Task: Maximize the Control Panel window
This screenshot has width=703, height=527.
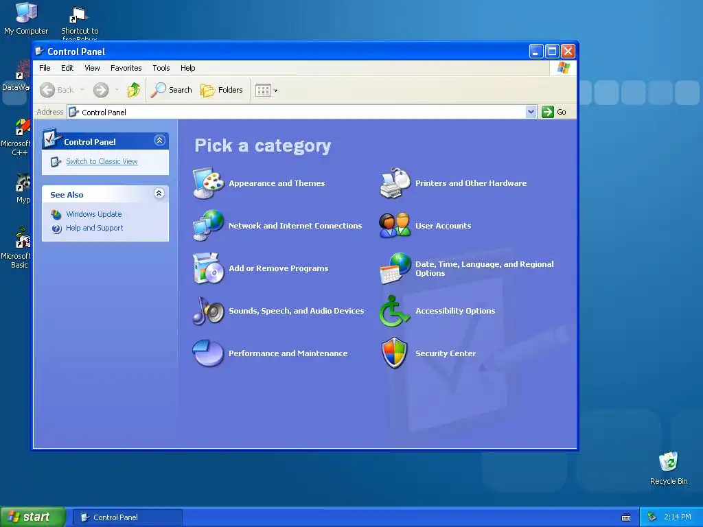Action: 553,51
